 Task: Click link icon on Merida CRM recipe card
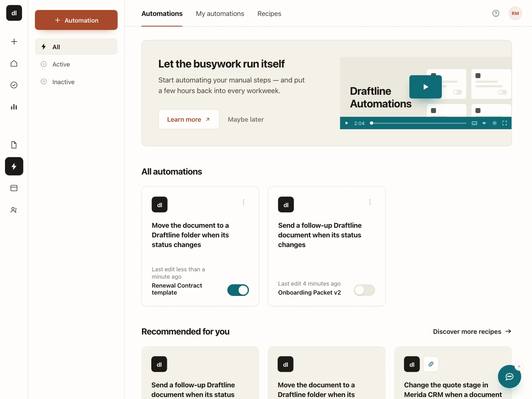pos(431,364)
